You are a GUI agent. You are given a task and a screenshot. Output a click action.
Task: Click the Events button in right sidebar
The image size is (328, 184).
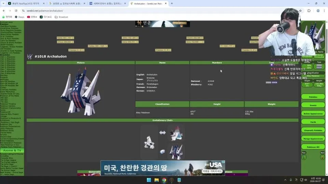[313, 105]
